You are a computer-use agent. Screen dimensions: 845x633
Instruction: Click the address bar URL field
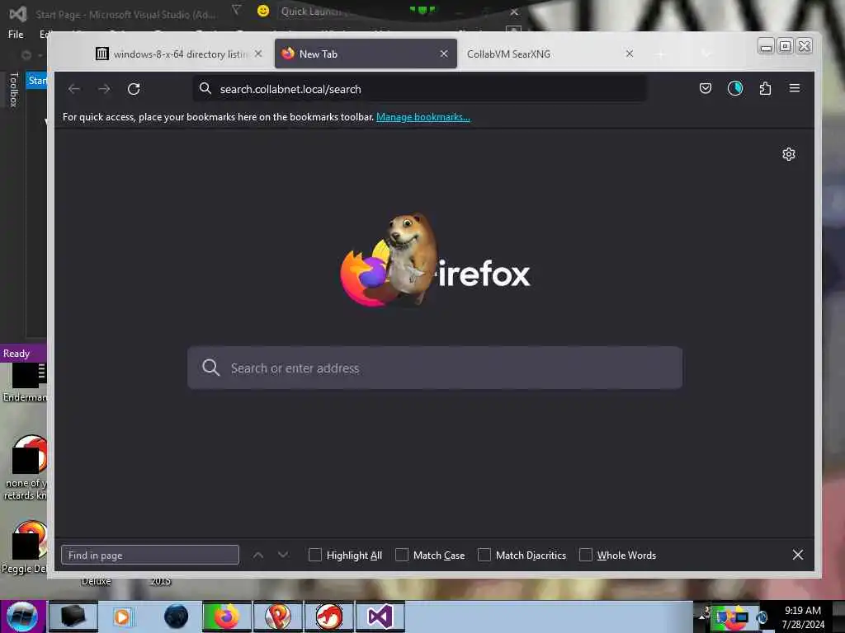point(420,89)
